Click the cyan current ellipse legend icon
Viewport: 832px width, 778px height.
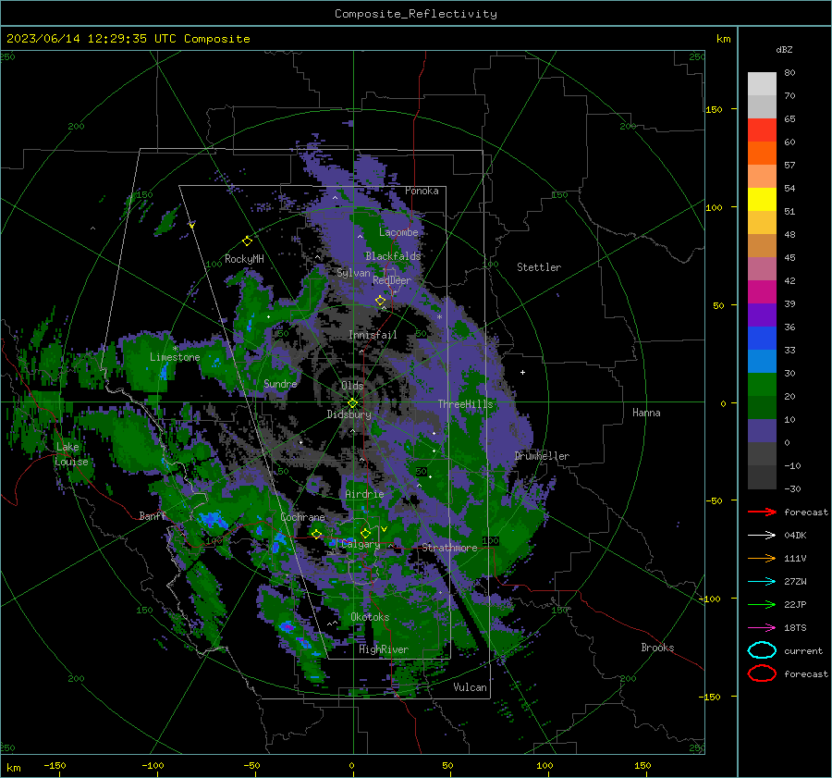tap(762, 650)
